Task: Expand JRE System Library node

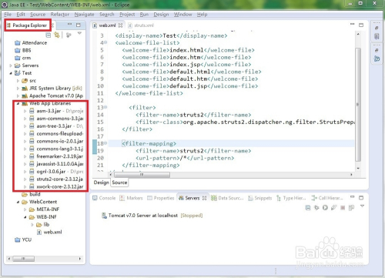Action: pos(18,89)
